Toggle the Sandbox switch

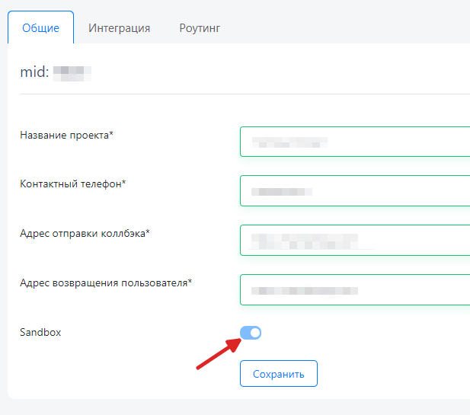pos(251,333)
